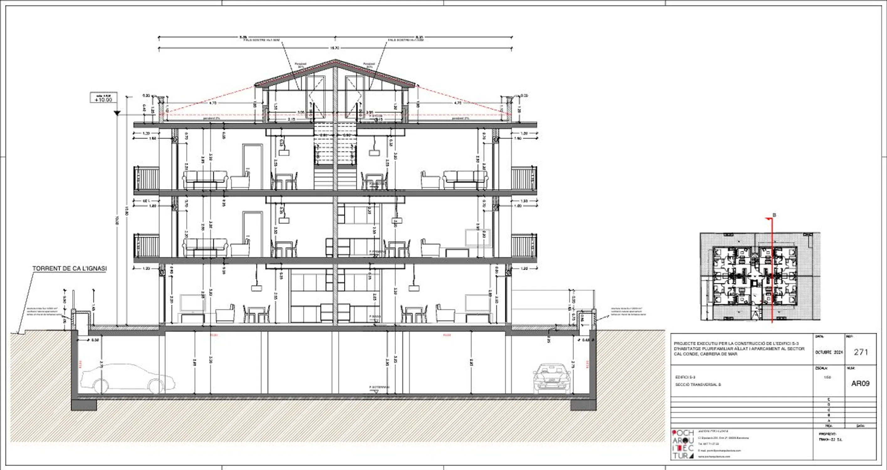887x470 pixels.
Task: Click the TORRENT DE CA L'IGNASI label
Action: (70, 268)
